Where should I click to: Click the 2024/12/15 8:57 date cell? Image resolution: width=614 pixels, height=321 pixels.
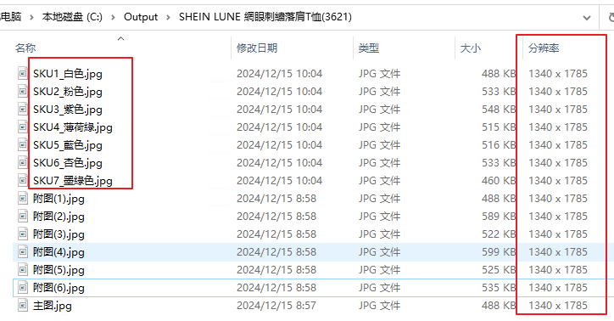pyautogui.click(x=276, y=306)
